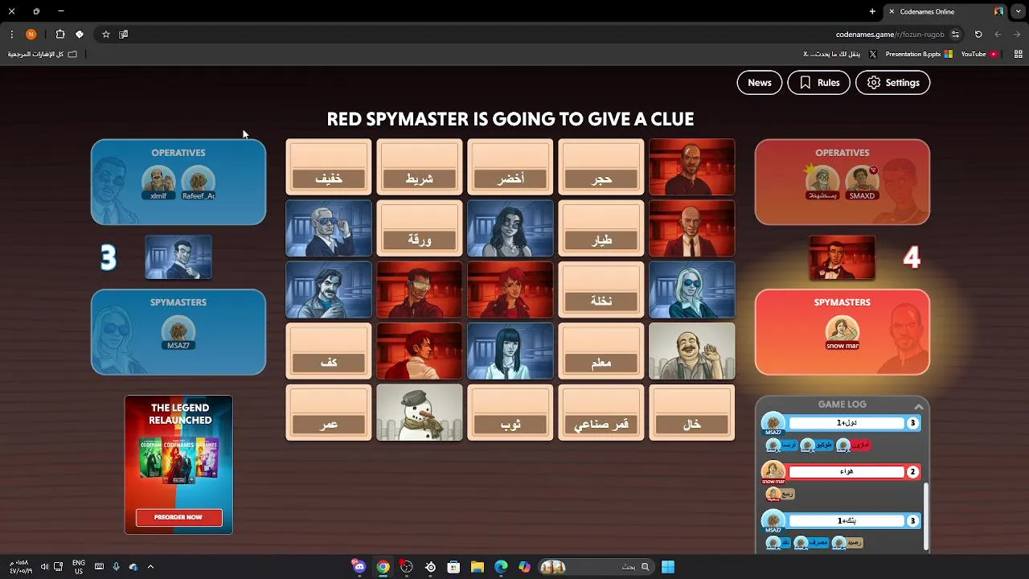
Task: Open the browser profile avatar
Action: click(x=31, y=35)
